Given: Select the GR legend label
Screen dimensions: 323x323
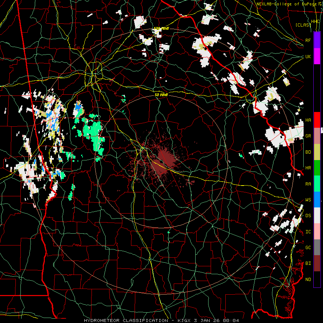Looking at the screenshot, I should click(x=308, y=136).
